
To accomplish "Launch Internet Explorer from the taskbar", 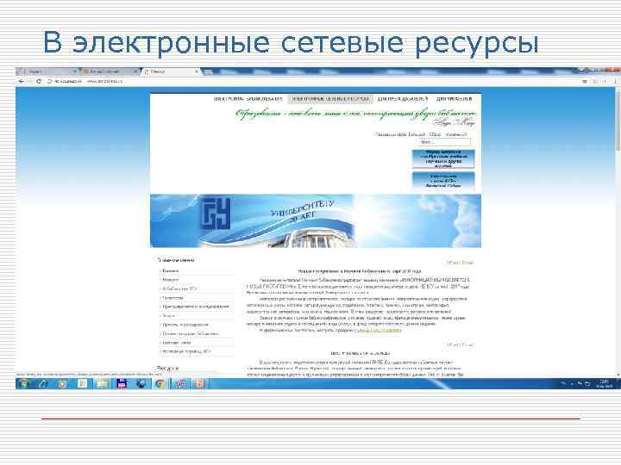I will [43, 383].
